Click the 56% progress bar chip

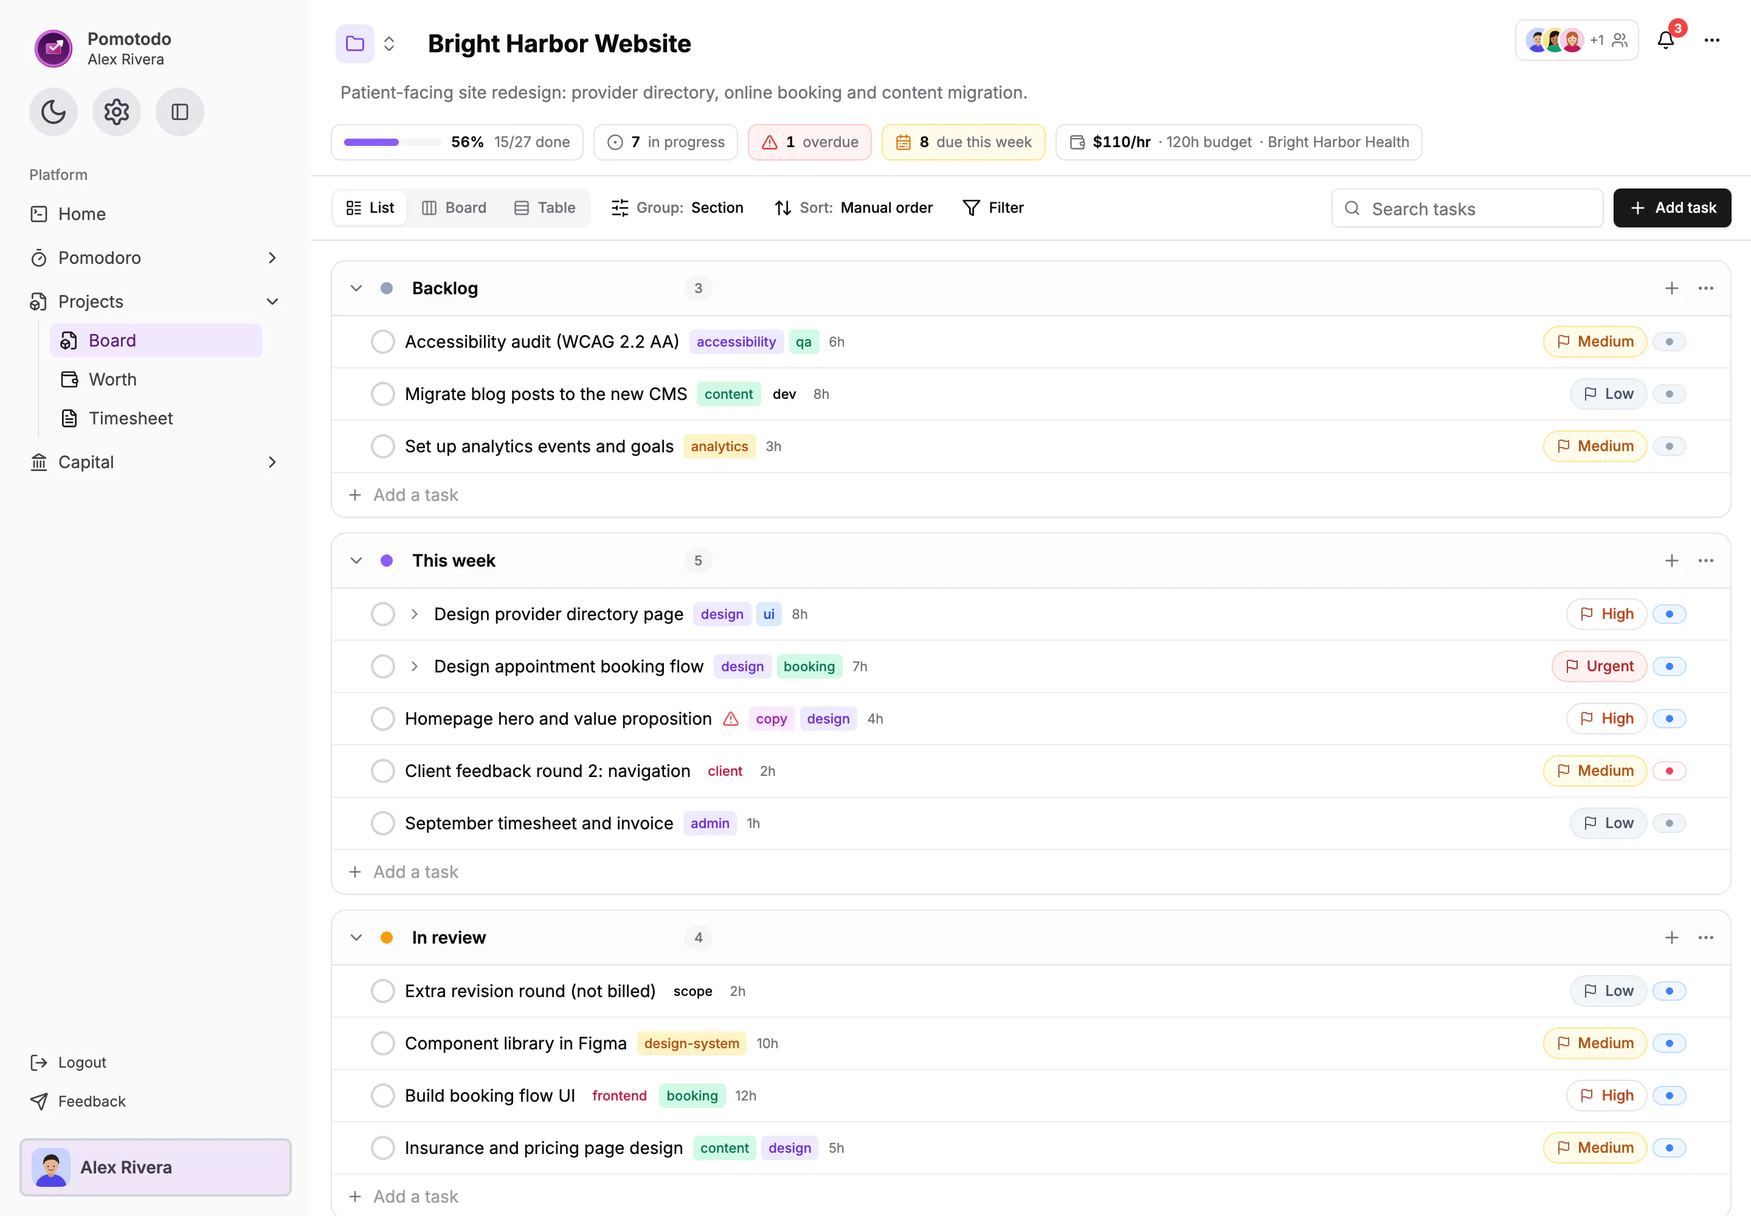click(457, 142)
